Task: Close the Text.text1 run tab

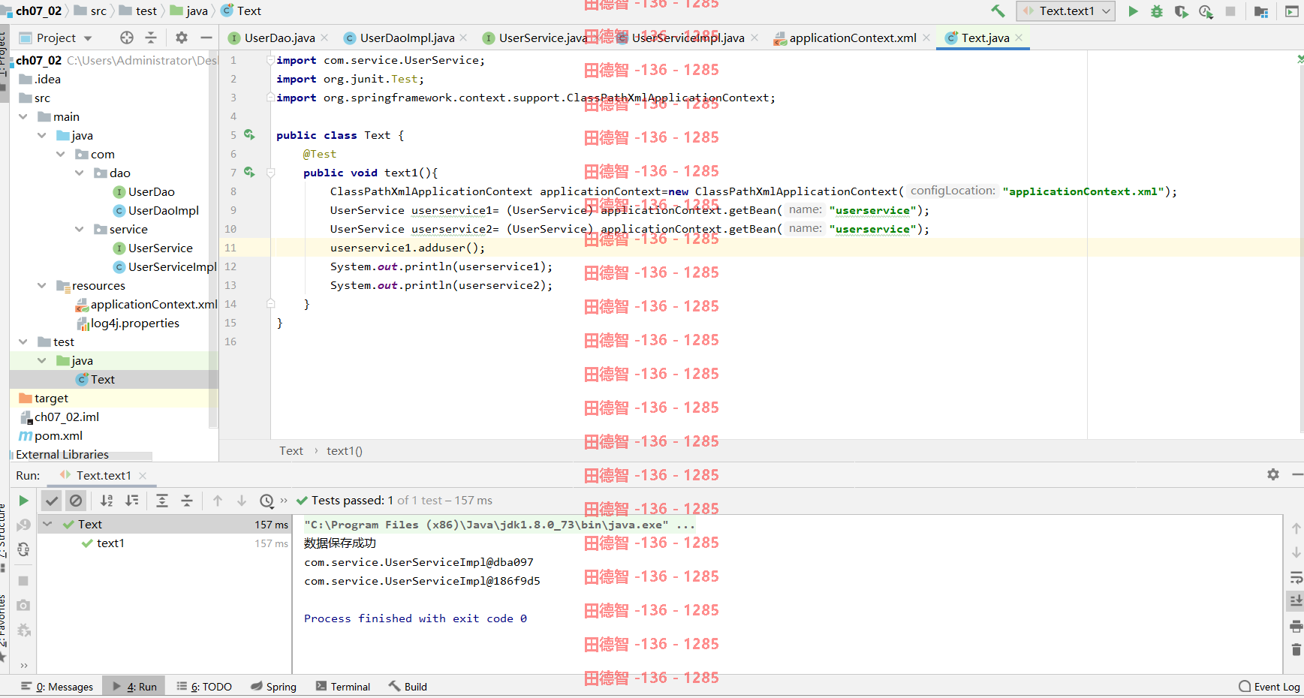Action: pos(143,476)
